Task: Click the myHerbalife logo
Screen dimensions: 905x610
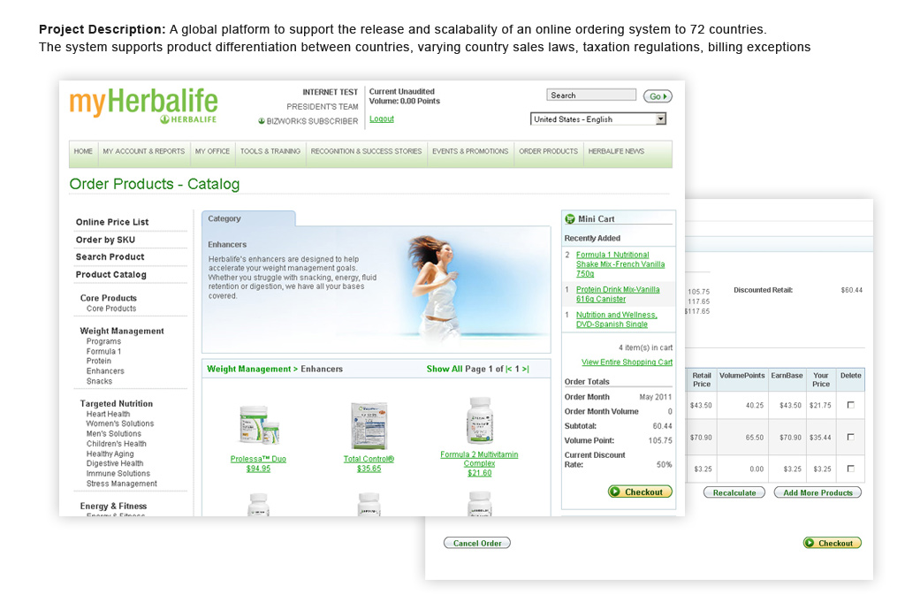Action: point(143,105)
